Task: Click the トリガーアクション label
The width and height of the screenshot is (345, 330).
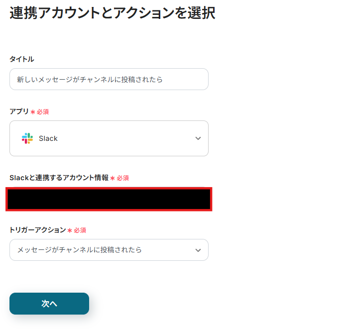Action: pos(38,230)
